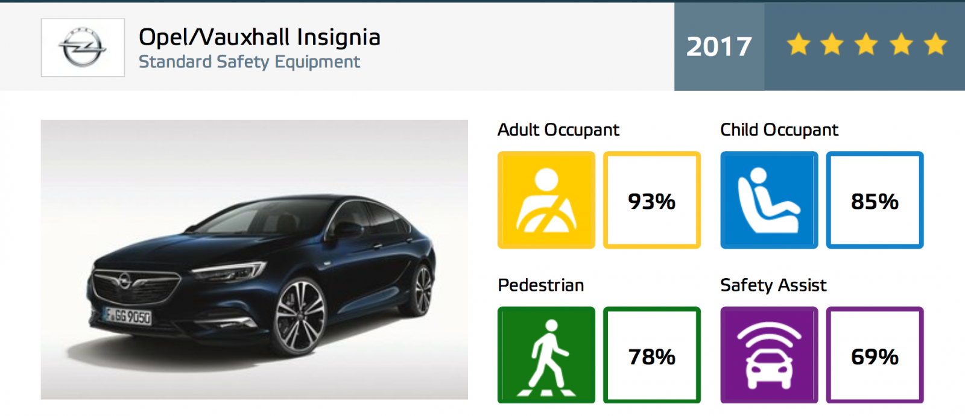Viewport: 965px width, 416px height.
Task: Select the purple Safety Assist car icon
Action: tap(769, 355)
